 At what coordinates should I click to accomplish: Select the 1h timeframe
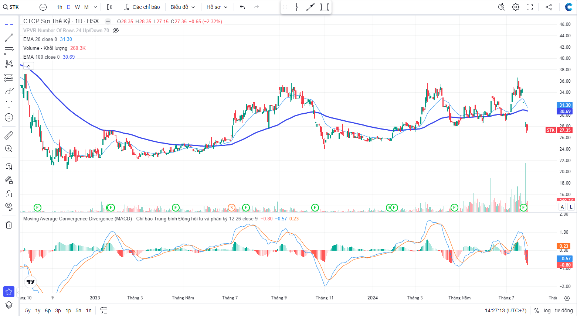click(x=60, y=7)
